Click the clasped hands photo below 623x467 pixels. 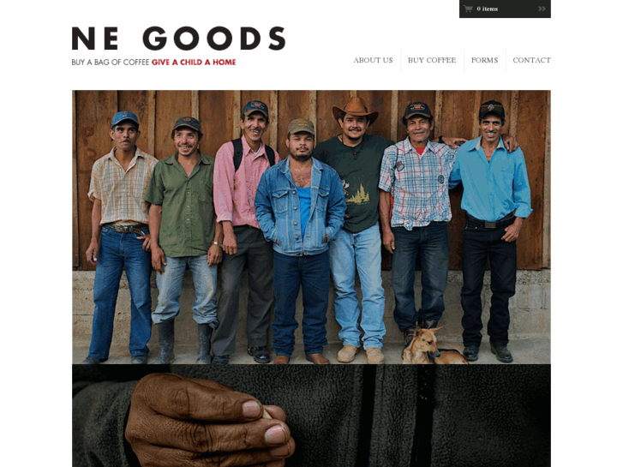[x=311, y=416]
